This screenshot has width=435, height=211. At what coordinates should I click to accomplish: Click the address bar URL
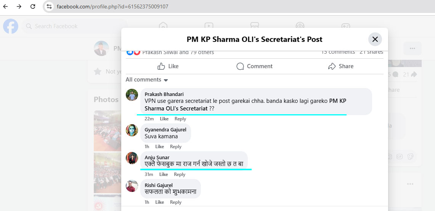pyautogui.click(x=112, y=6)
